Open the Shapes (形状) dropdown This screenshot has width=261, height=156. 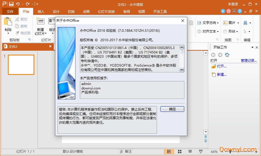click(231, 31)
